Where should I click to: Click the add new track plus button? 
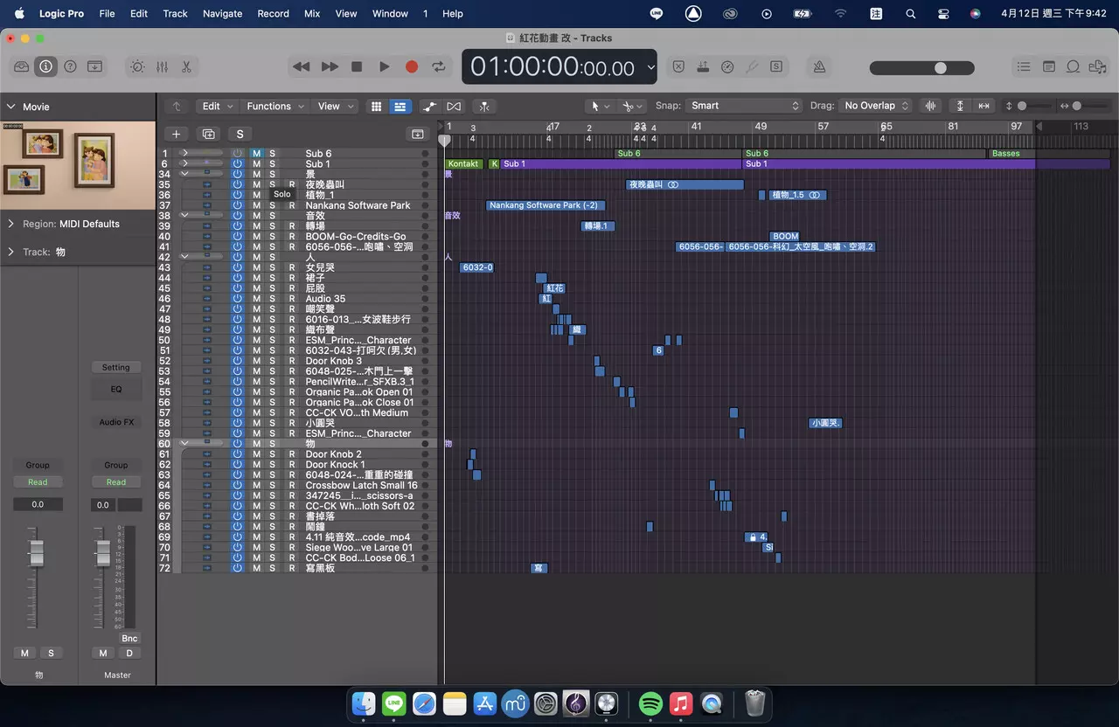pos(176,134)
